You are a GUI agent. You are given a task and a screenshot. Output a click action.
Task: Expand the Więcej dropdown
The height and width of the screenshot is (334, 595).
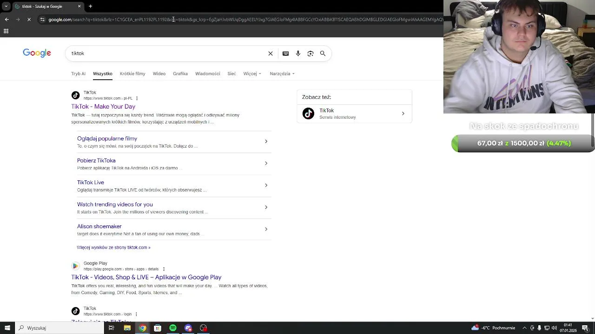coord(252,74)
